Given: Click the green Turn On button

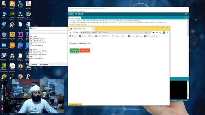Looking at the screenshot, I should pyautogui.click(x=75, y=50).
